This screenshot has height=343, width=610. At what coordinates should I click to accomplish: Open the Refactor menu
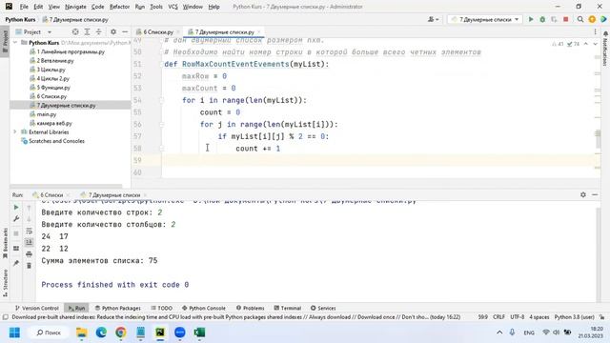(119, 7)
